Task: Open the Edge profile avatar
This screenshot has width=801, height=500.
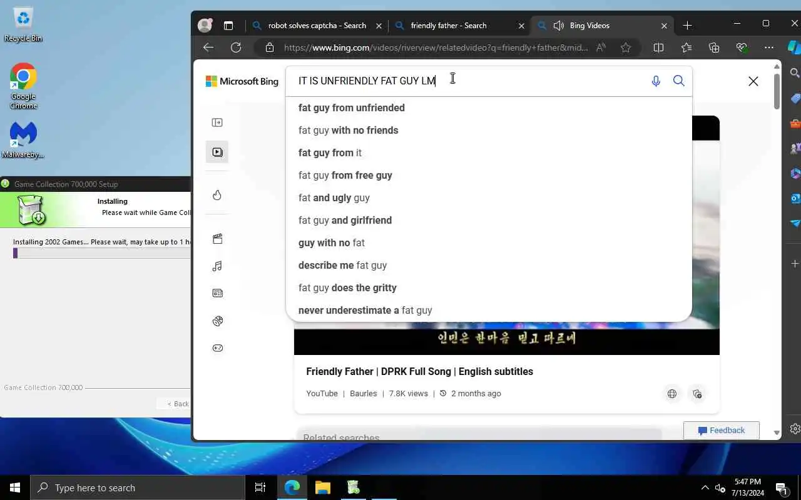Action: point(205,26)
